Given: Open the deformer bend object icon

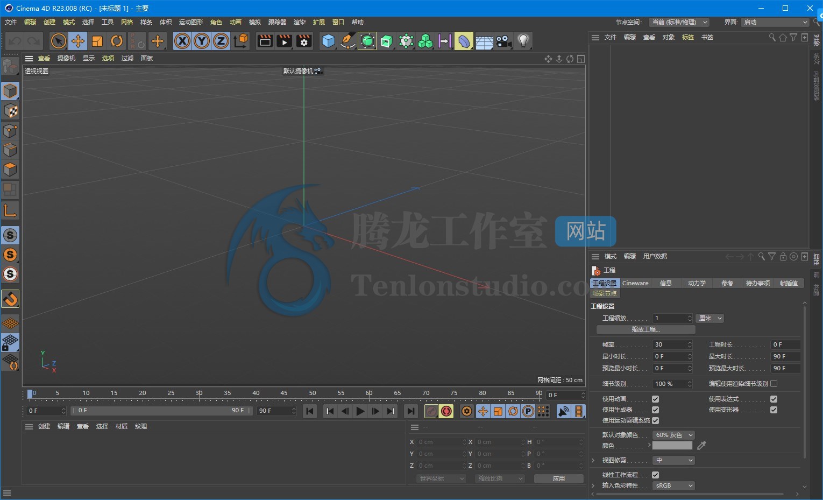Looking at the screenshot, I should (x=464, y=41).
